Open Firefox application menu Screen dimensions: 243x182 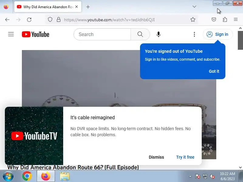[236, 19]
